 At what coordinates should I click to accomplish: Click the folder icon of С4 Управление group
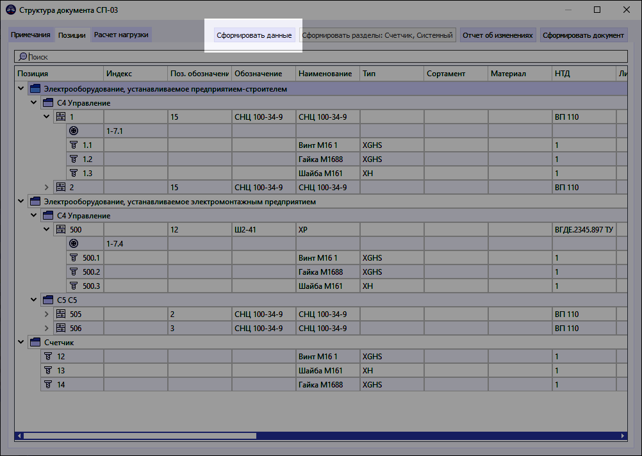coord(47,102)
